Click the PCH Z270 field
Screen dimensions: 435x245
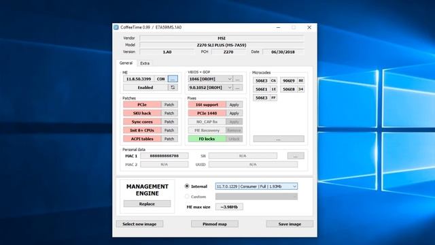click(x=228, y=52)
